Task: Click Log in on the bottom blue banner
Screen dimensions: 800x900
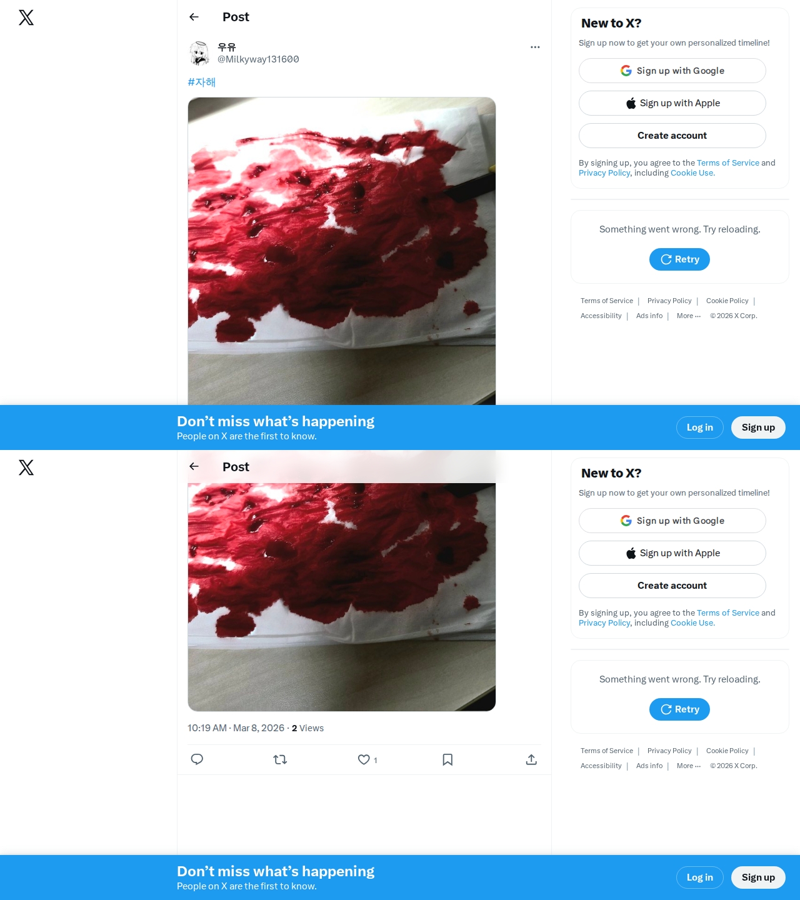Action: tap(699, 877)
